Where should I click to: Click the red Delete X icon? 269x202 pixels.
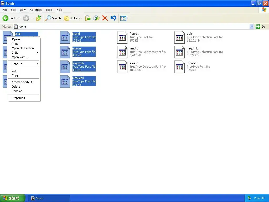(105, 18)
